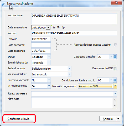Open the Reaz. avversa dropdown
Viewport: 124px width, 126px height.
point(115,94)
